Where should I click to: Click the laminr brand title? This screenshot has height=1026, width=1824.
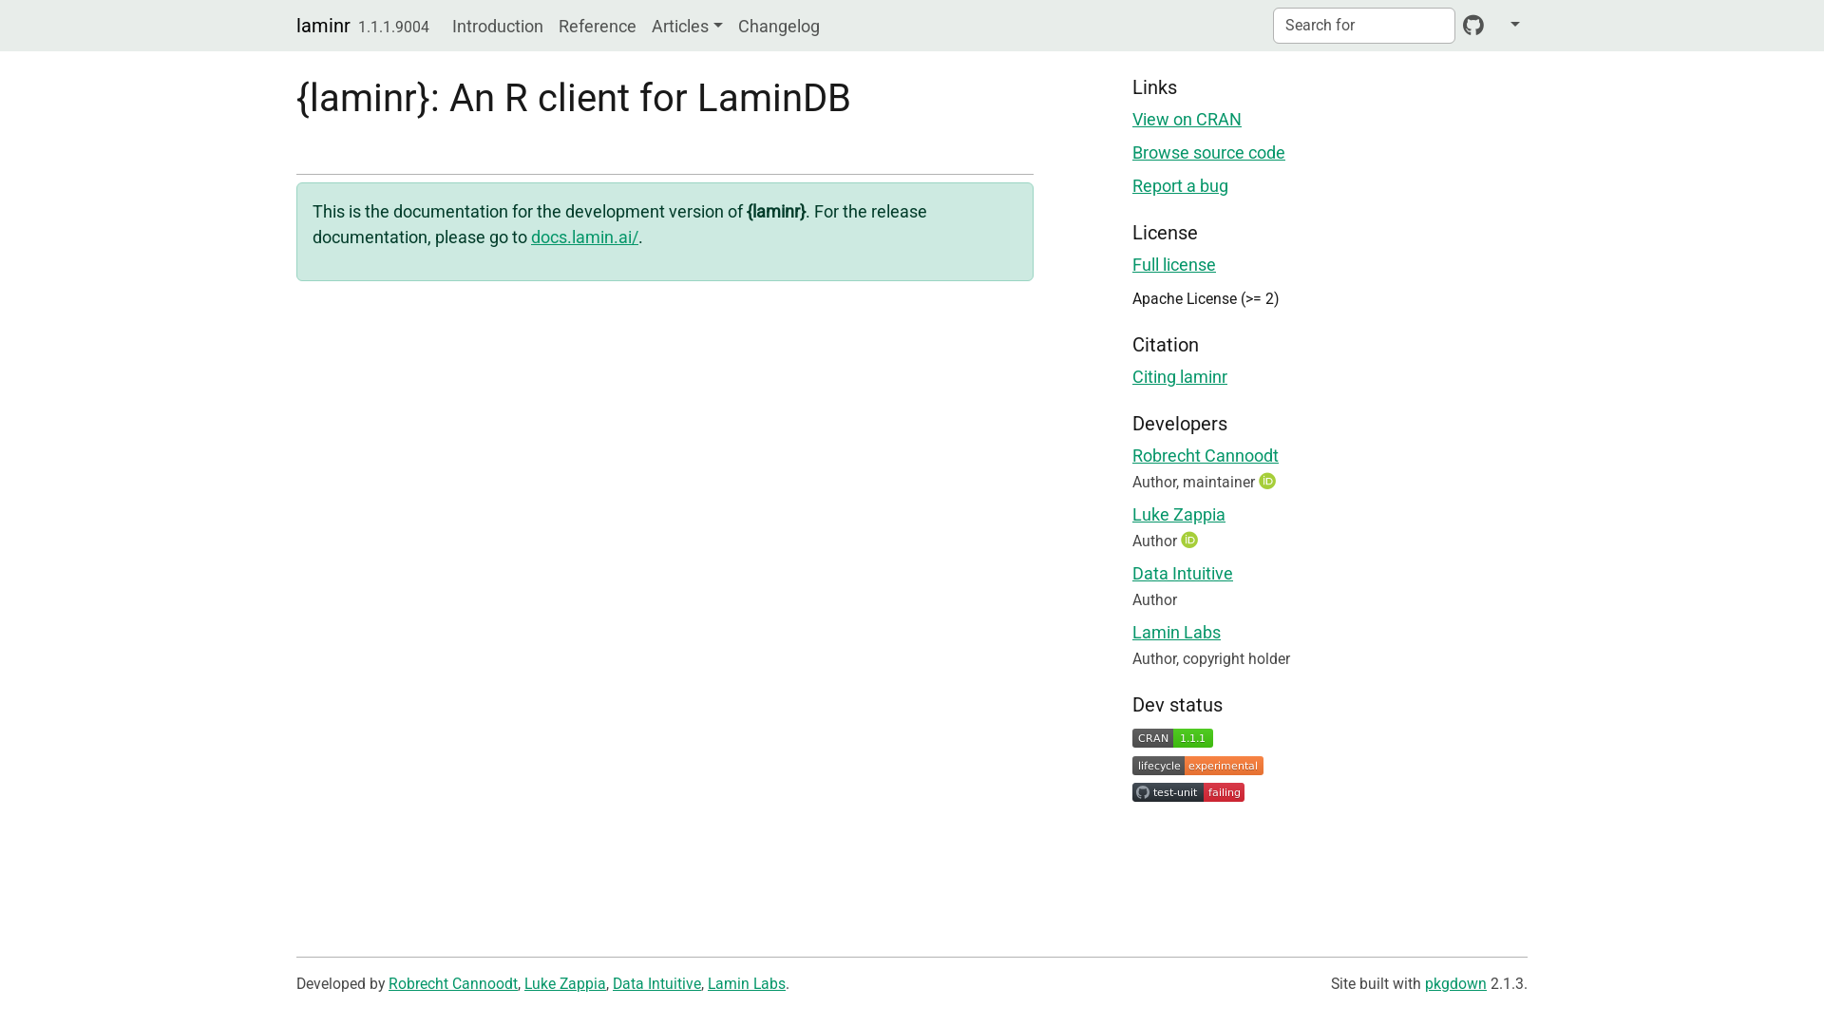pos(323,26)
